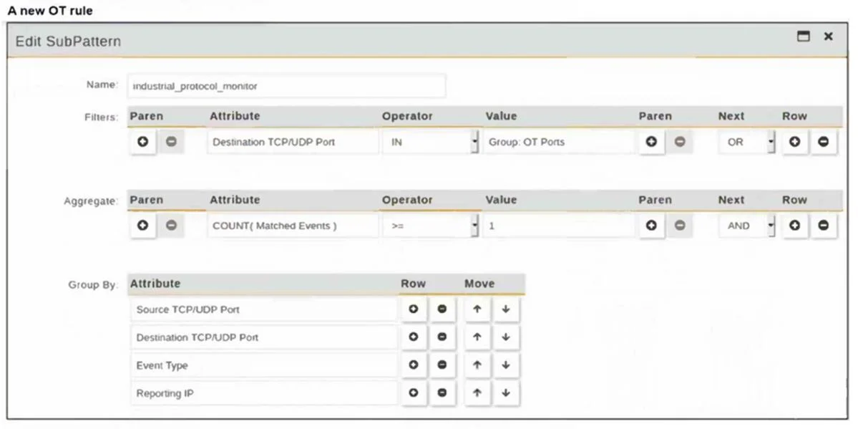Remove the Source TCP/UDP Port group-by row
Screen dimensions: 858x429
pos(442,309)
